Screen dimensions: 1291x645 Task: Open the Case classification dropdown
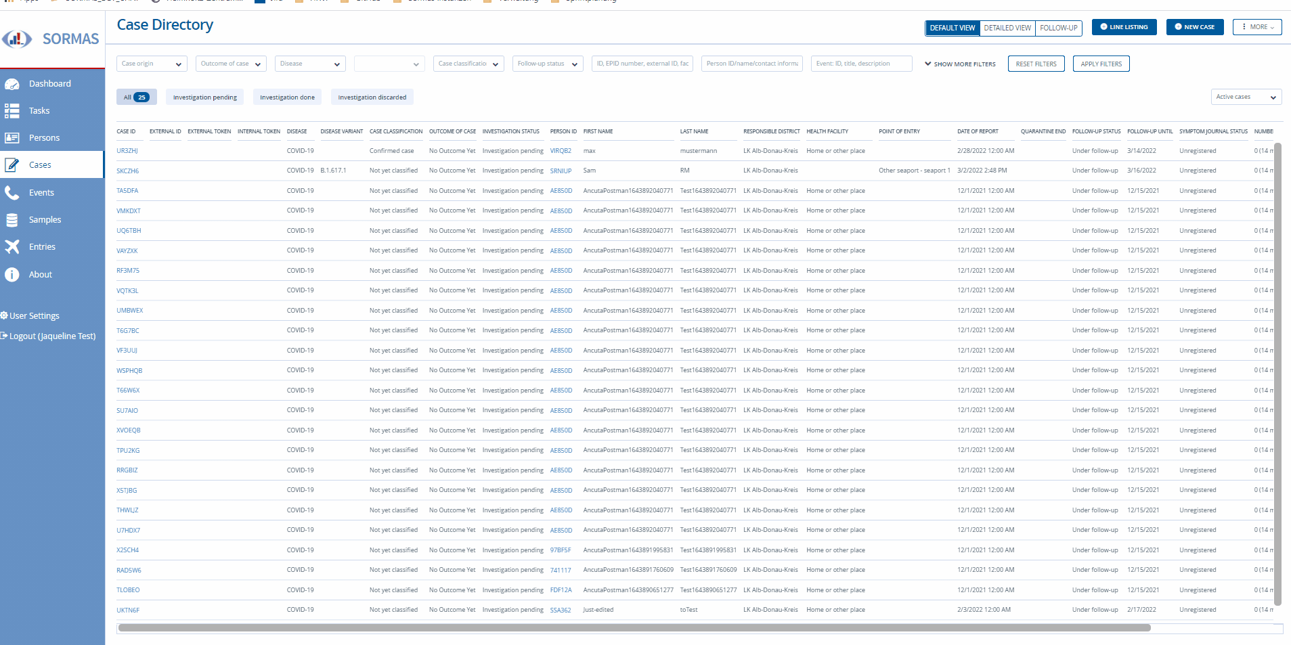[468, 64]
